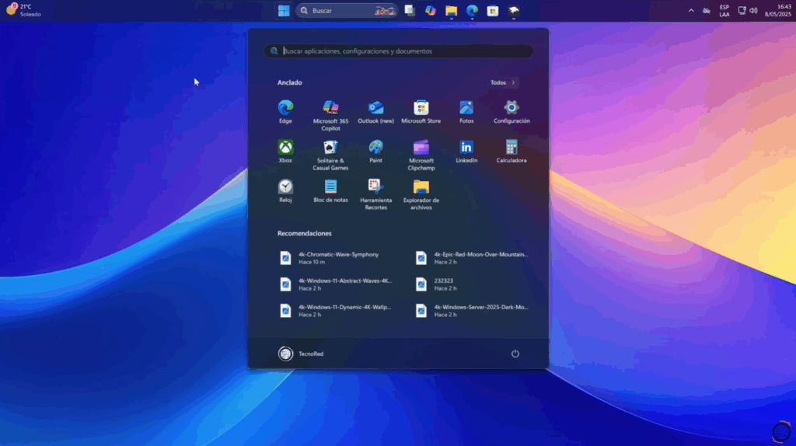Open recommended file 4k-Windows-11-Abstract-Waves-4K

point(336,284)
